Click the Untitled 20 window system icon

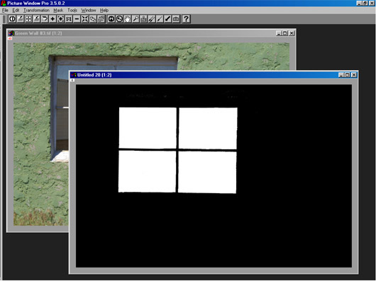click(74, 75)
